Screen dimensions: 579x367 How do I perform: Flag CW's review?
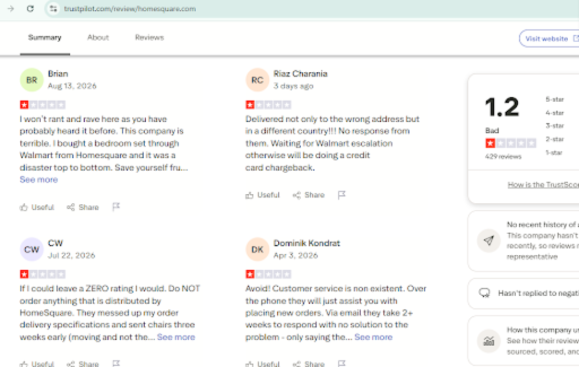click(116, 363)
